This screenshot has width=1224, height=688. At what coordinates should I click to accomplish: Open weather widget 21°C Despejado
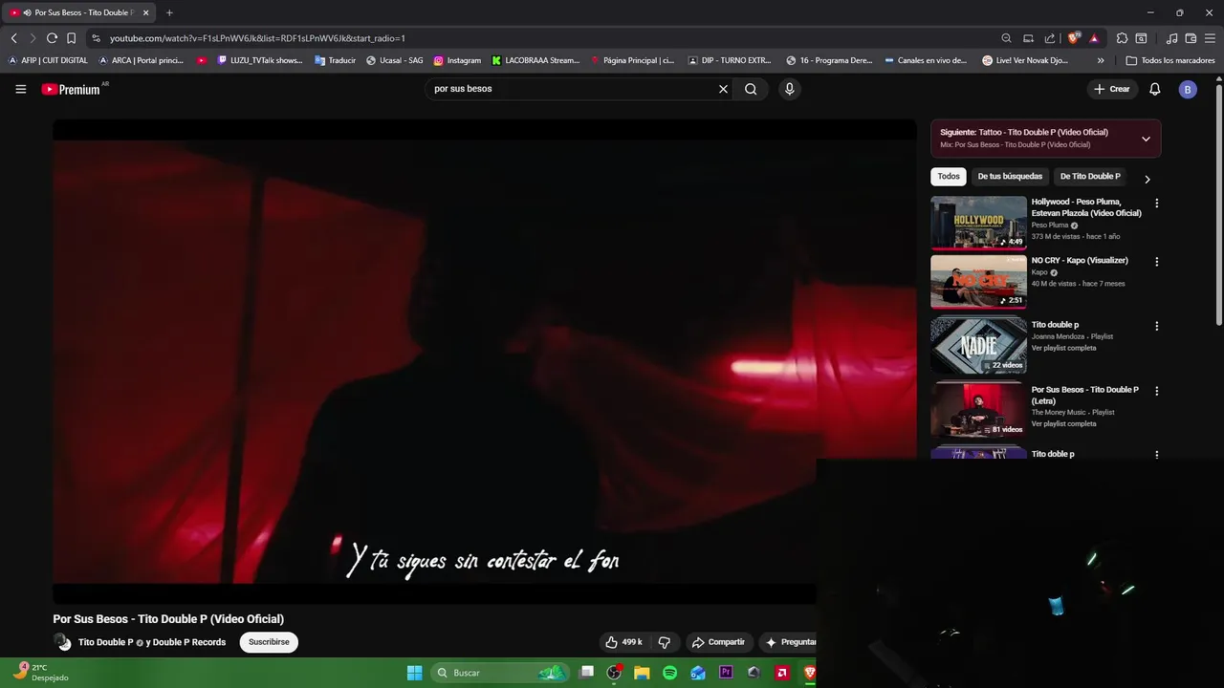(40, 673)
